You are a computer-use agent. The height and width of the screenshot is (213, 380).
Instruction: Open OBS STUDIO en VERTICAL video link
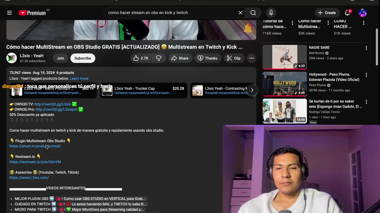click(101, 199)
